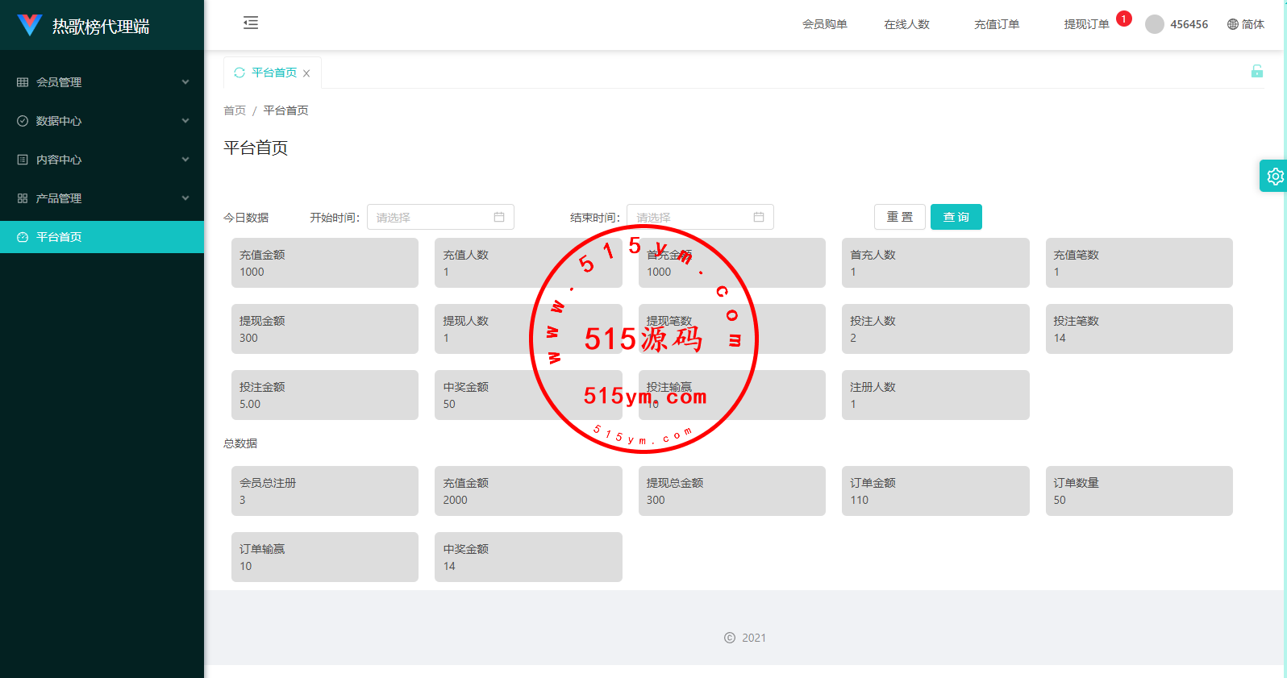Click the green lock icon
The width and height of the screenshot is (1287, 678).
pos(1256,71)
